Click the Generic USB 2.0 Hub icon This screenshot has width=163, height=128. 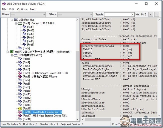click(x=20, y=23)
